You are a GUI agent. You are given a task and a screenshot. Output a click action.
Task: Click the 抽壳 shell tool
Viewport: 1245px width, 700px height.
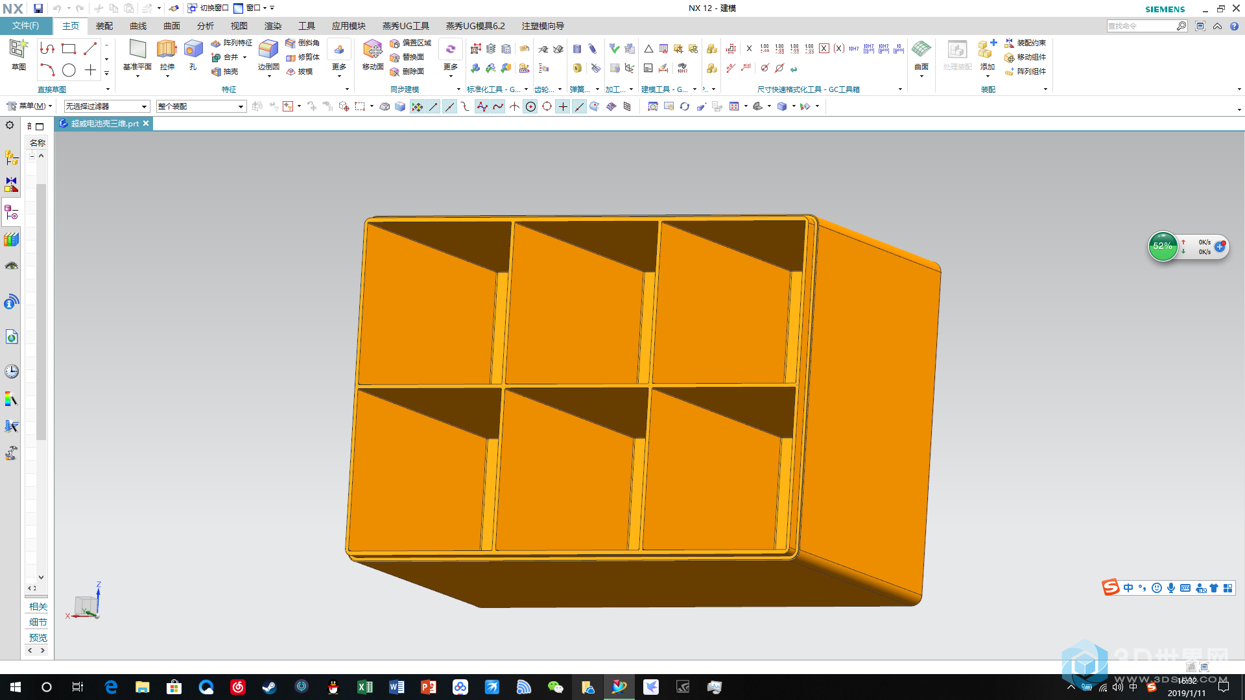[x=225, y=71]
